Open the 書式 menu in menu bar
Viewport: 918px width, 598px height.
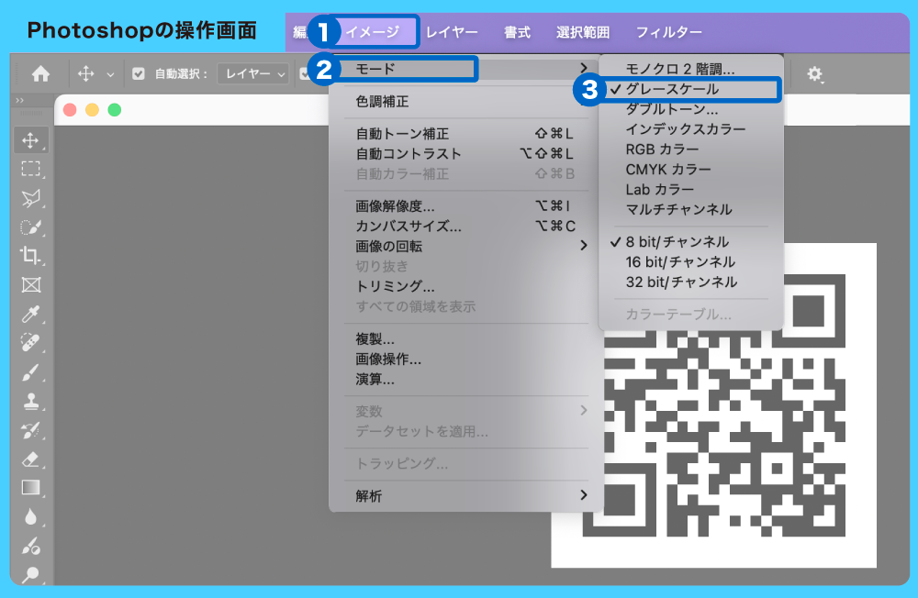click(517, 32)
